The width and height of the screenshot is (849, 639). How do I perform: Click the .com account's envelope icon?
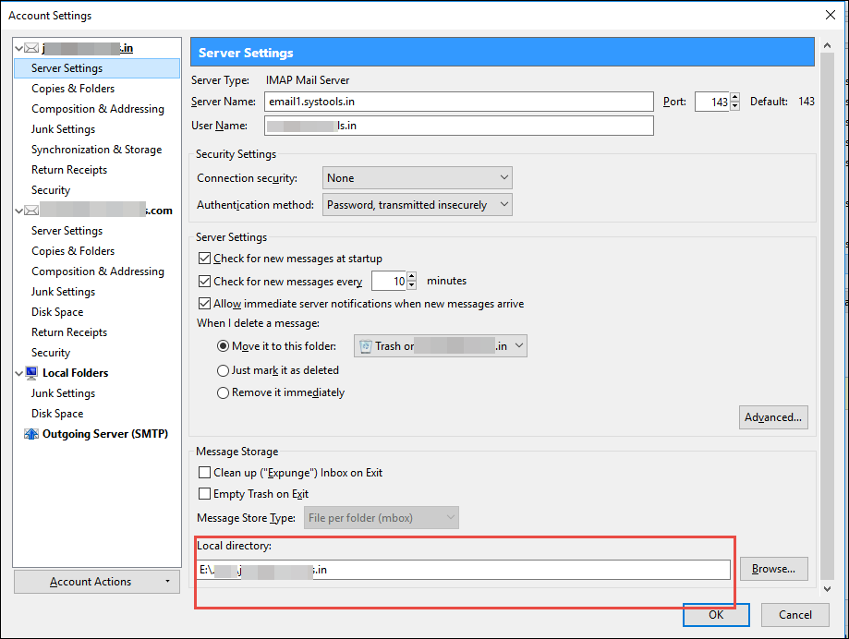pyautogui.click(x=31, y=211)
